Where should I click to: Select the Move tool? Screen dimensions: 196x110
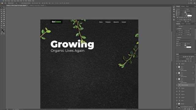click(x=2, y=7)
